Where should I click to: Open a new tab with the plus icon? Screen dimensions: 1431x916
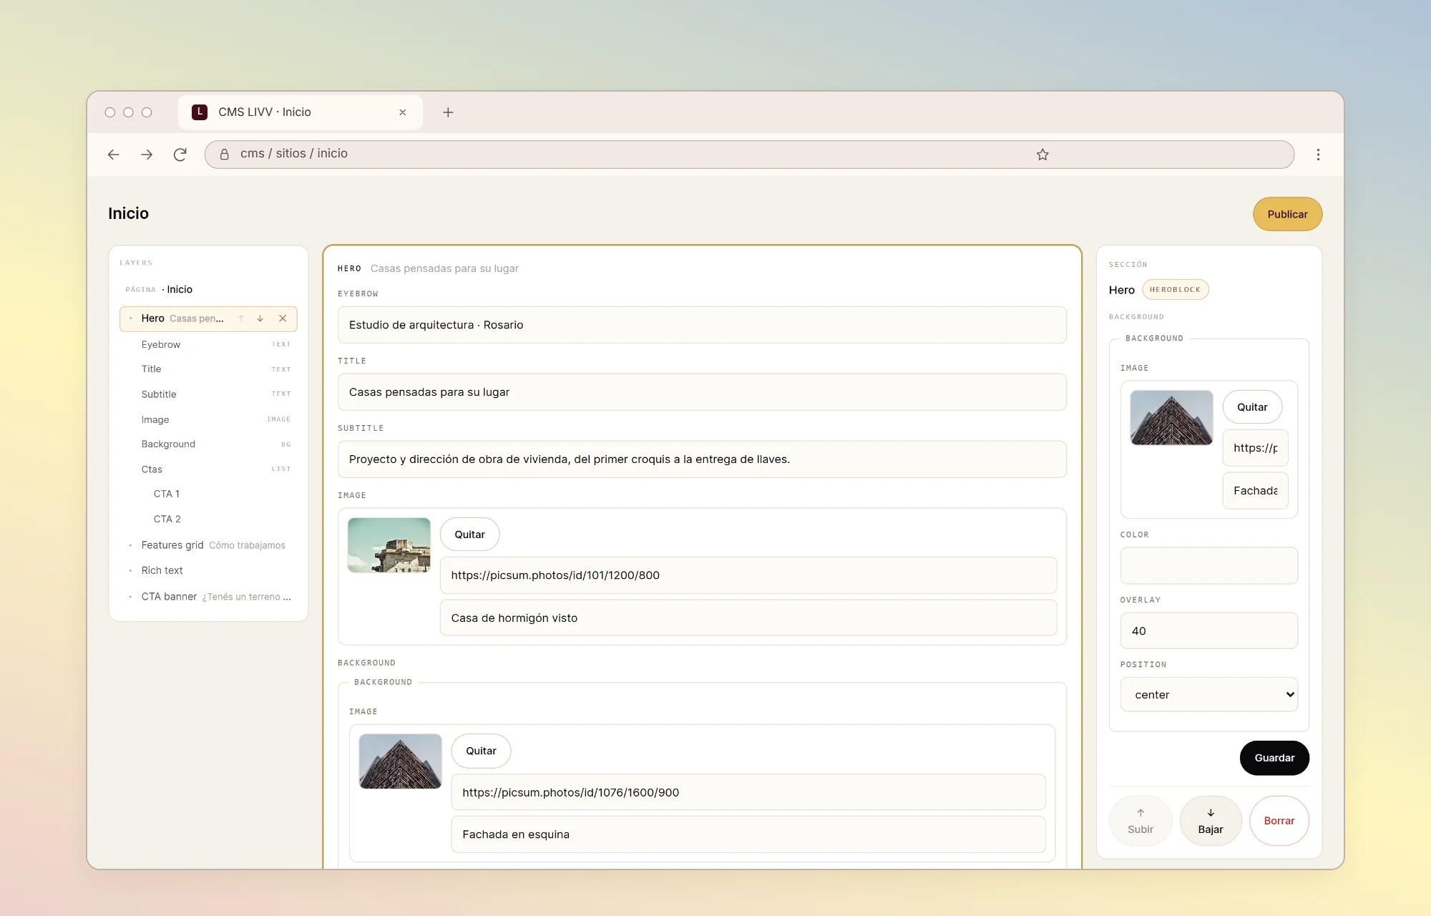pos(448,112)
